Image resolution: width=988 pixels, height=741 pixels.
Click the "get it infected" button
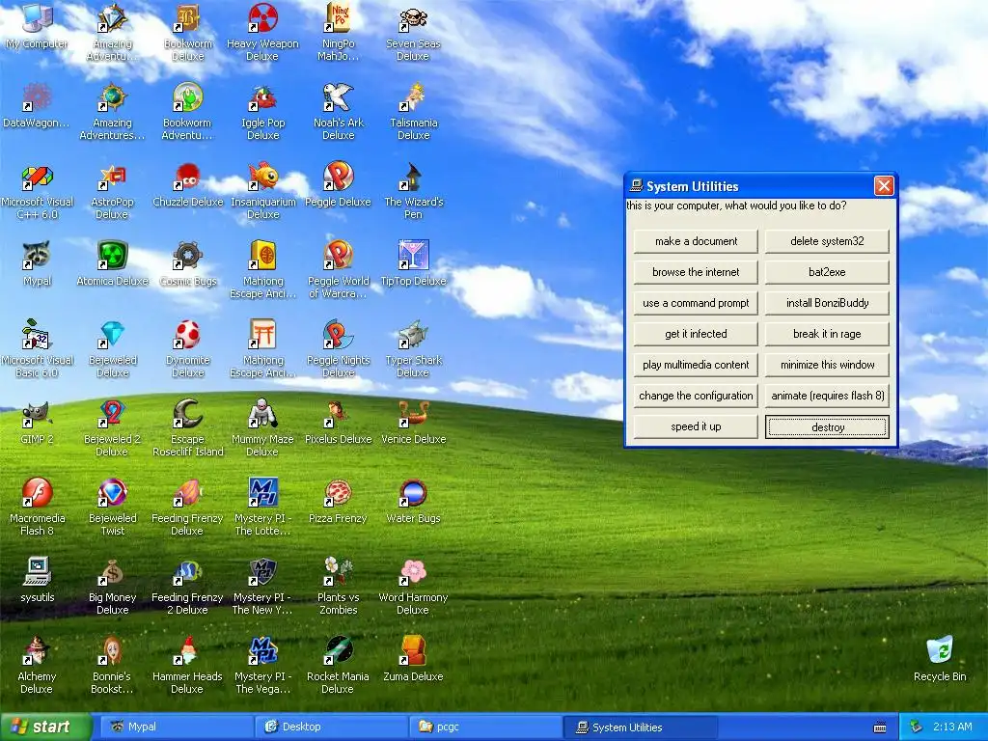pos(696,334)
